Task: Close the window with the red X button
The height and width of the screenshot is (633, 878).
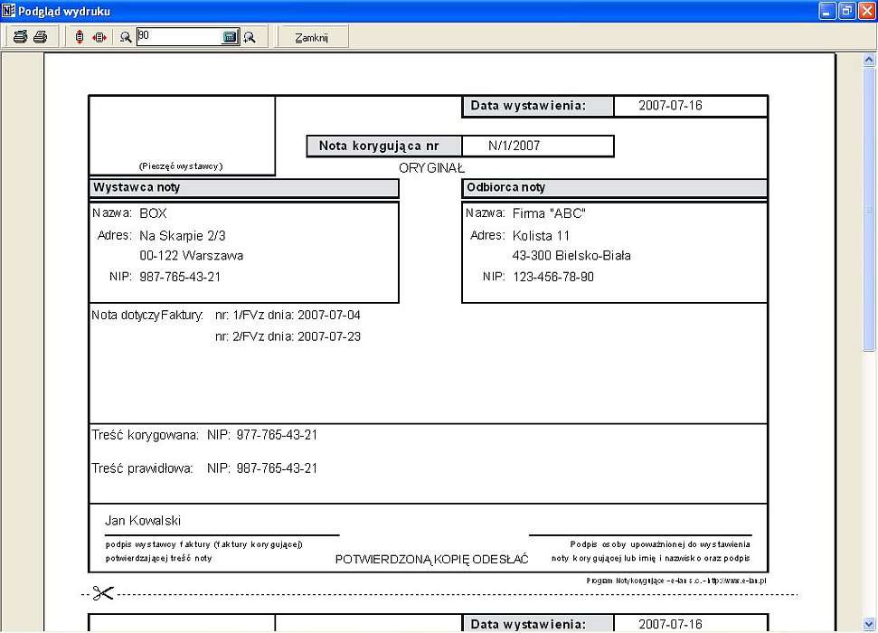Action: tap(865, 11)
